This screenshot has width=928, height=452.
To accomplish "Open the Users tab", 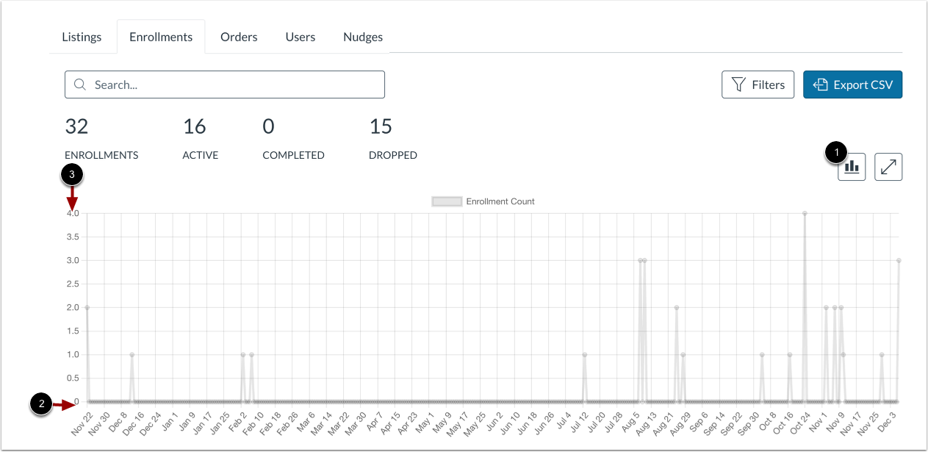I will [300, 36].
